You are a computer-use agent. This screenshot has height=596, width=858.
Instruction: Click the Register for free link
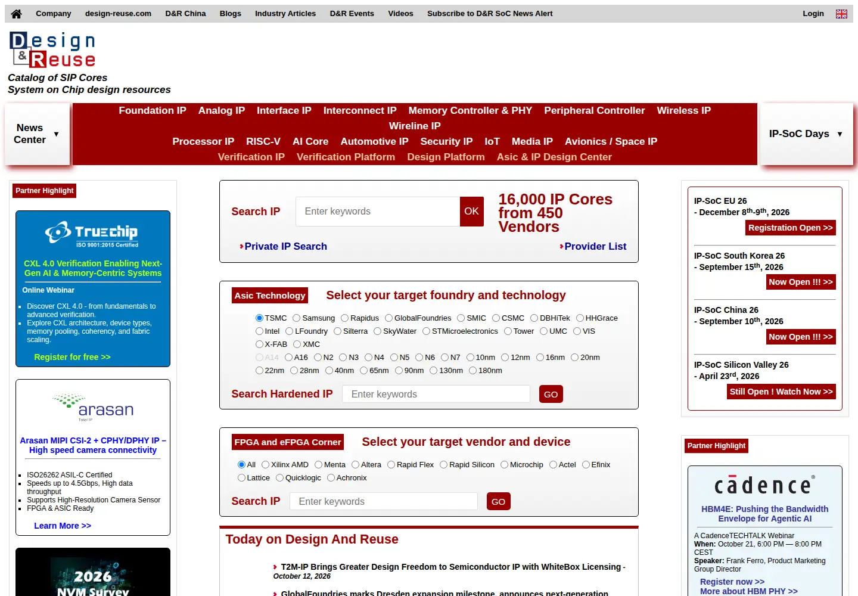click(x=72, y=357)
